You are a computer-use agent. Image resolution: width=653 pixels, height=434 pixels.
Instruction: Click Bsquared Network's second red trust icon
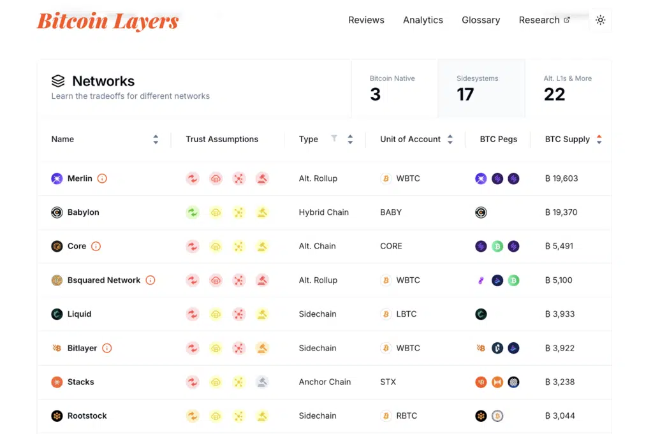coord(216,280)
